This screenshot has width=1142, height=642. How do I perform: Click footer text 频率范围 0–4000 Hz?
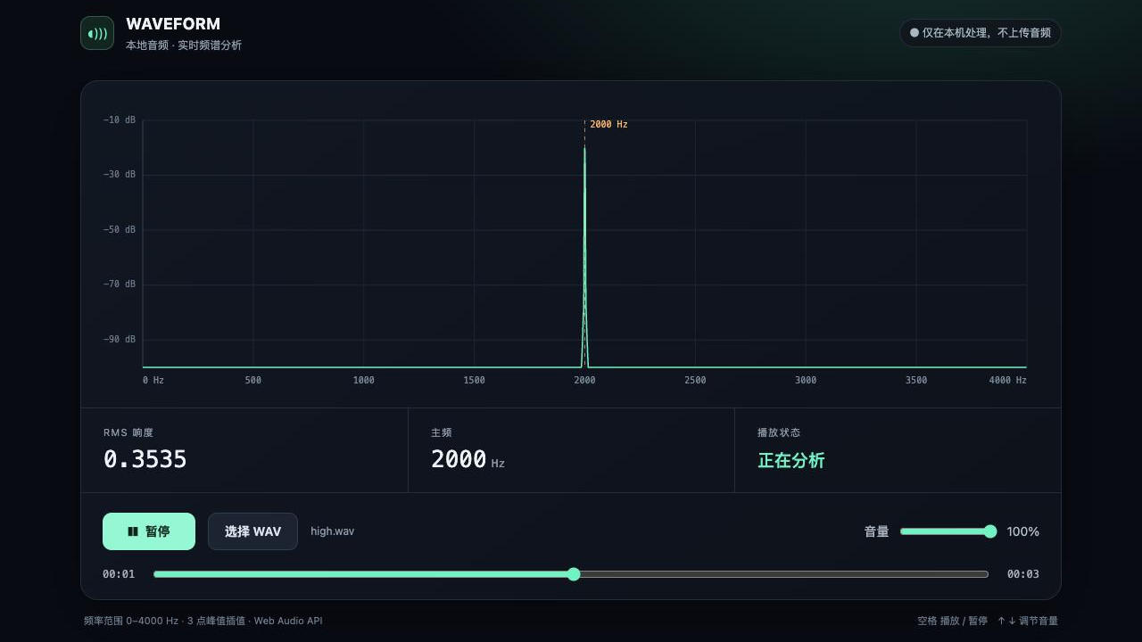point(131,621)
